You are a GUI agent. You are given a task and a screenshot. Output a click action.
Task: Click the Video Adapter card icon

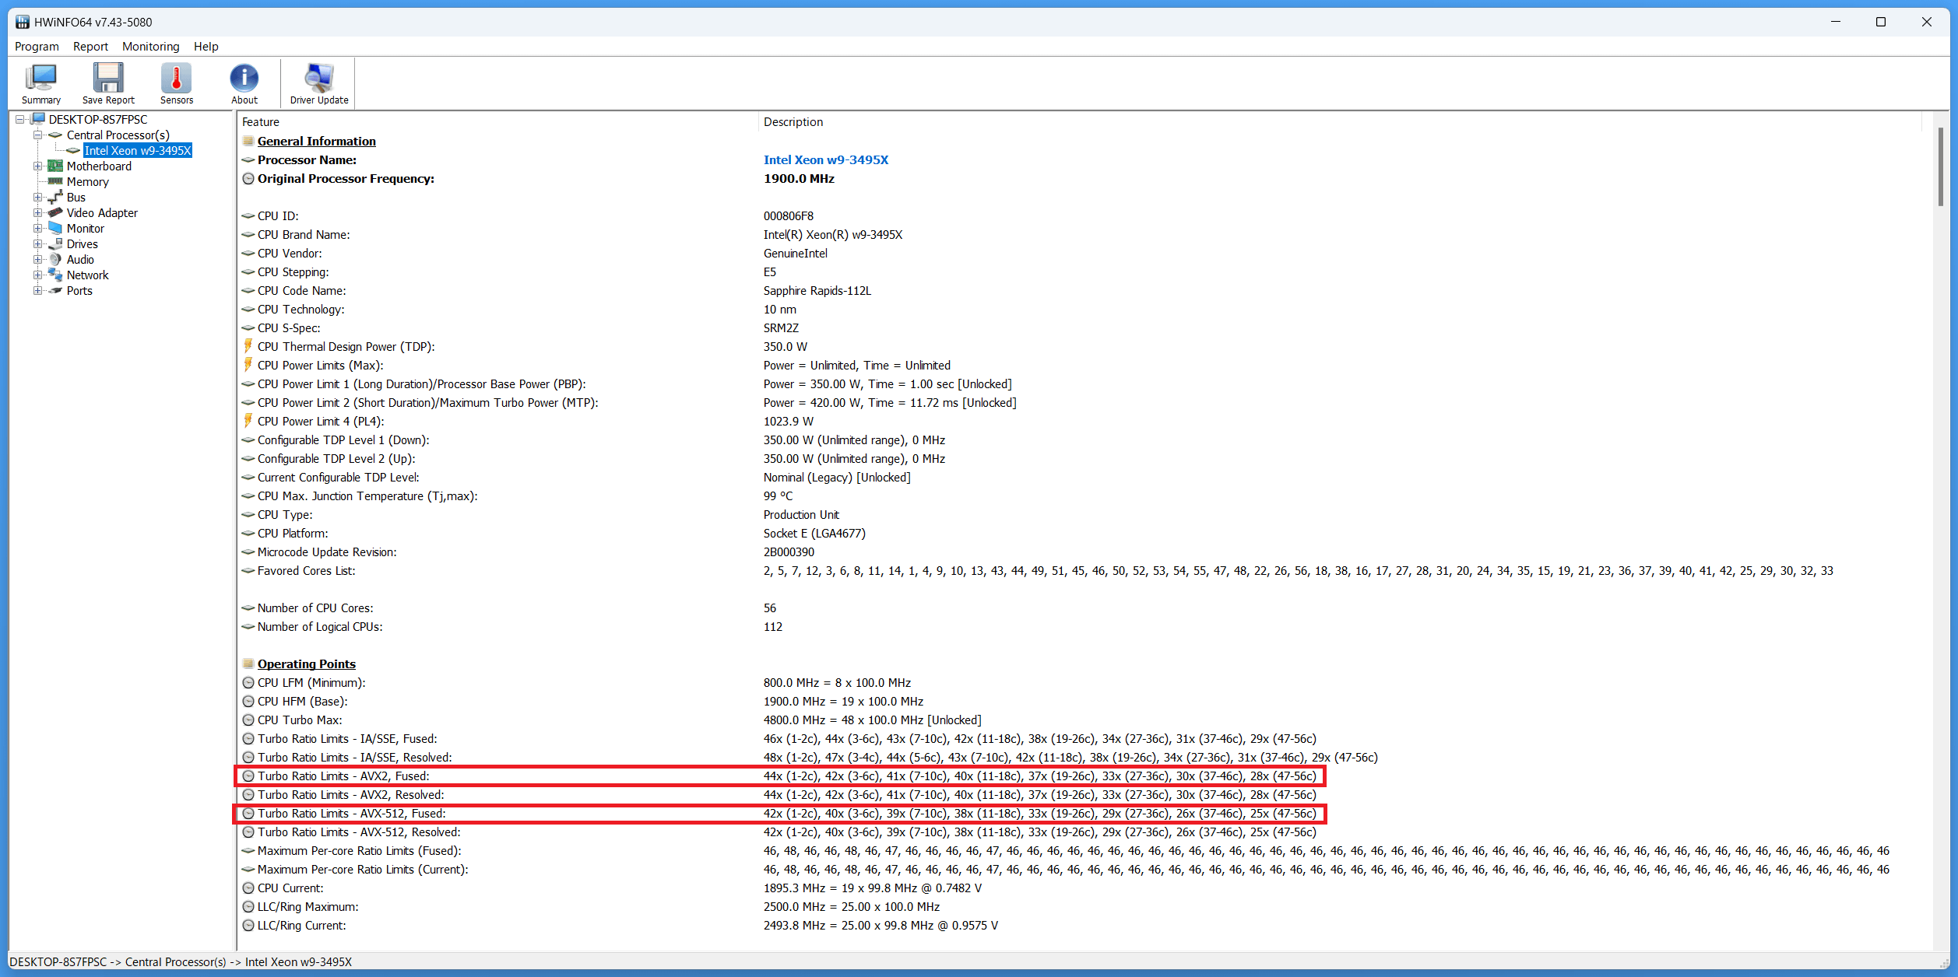pyautogui.click(x=55, y=212)
